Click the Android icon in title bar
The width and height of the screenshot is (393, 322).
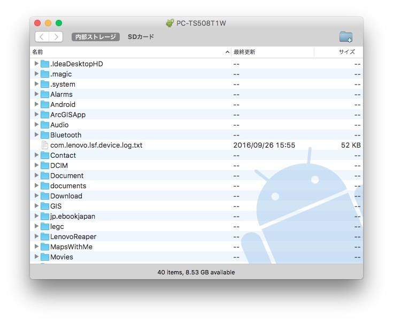(x=169, y=23)
